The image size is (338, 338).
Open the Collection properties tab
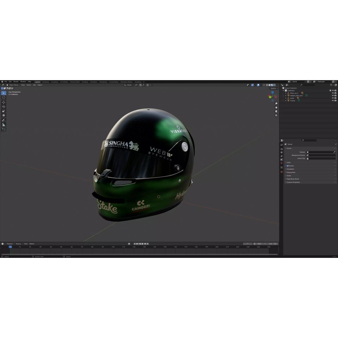pyautogui.click(x=282, y=167)
